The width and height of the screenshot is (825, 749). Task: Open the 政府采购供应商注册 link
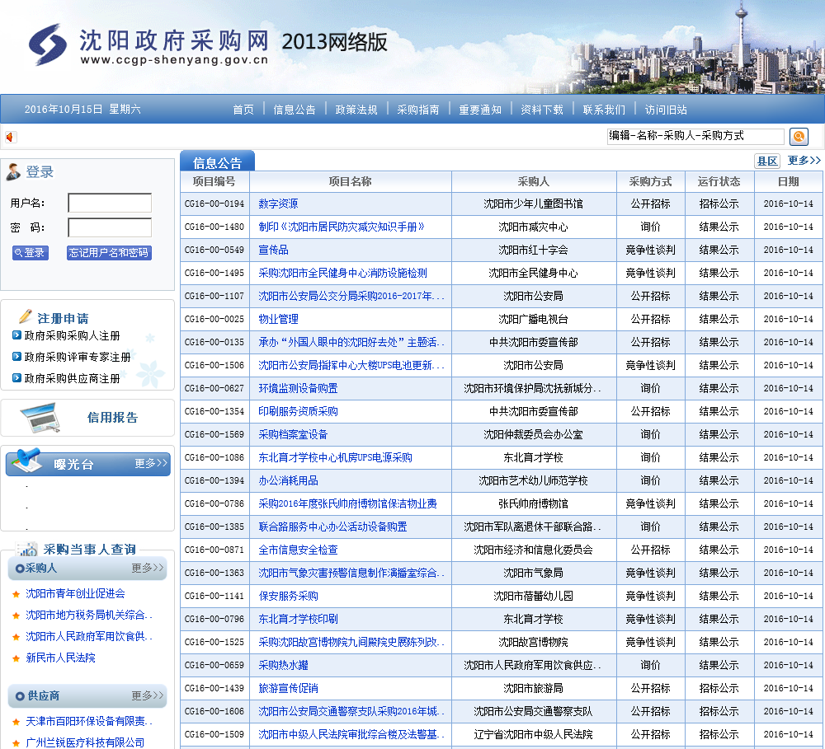coord(72,379)
